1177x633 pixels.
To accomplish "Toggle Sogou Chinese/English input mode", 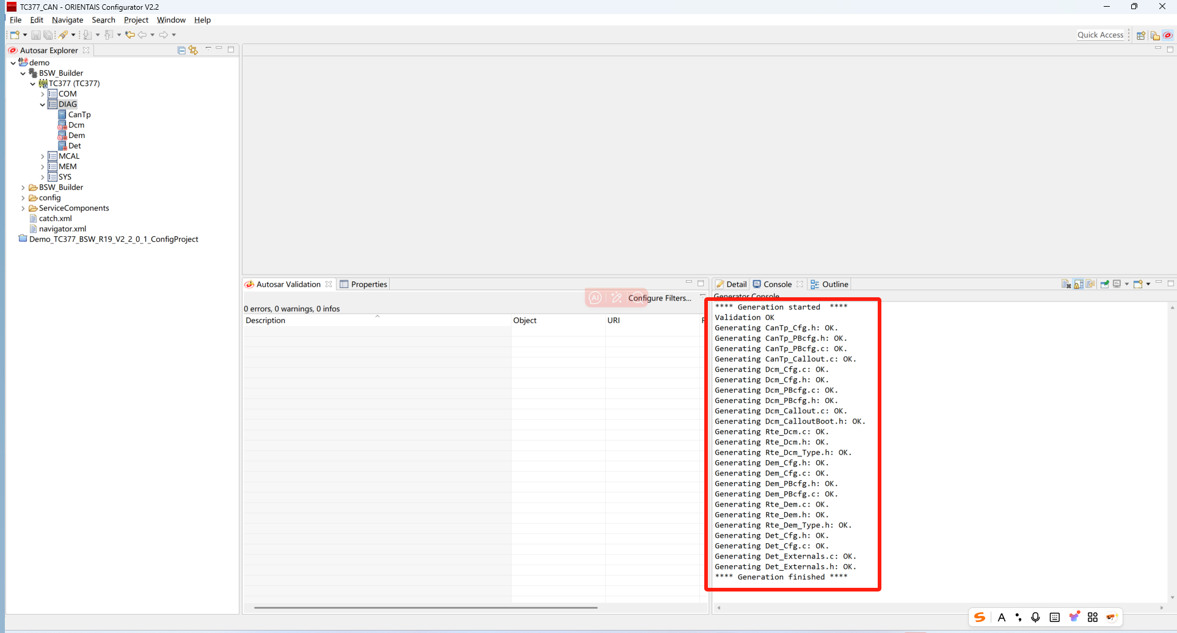I will 1002,617.
